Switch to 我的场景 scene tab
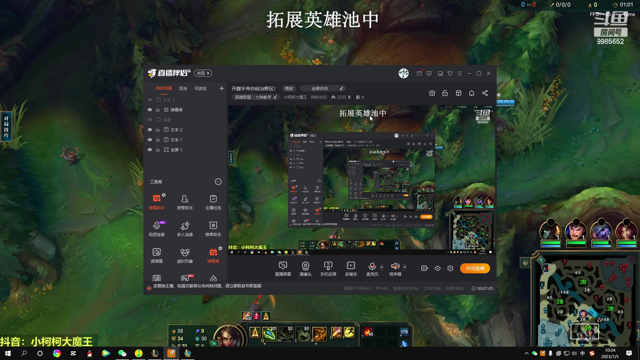This screenshot has height=360, width=640. 164,88
